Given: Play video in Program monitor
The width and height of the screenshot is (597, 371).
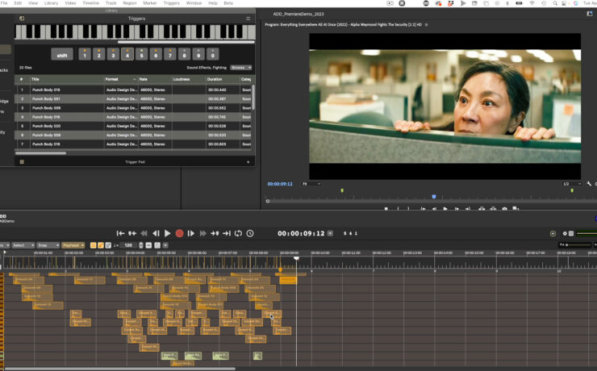Looking at the screenshot, I should (x=445, y=209).
